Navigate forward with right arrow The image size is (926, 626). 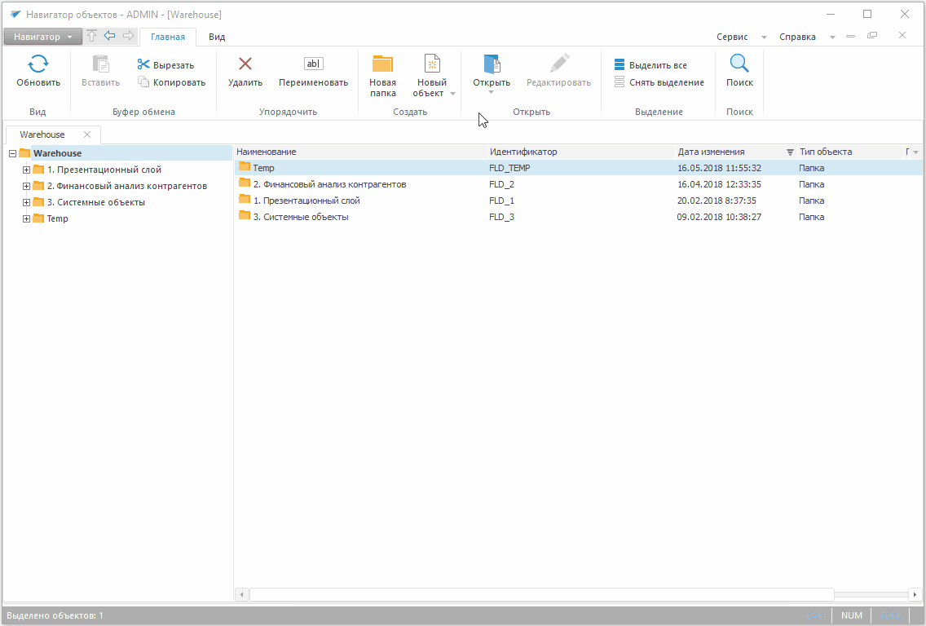click(x=128, y=36)
